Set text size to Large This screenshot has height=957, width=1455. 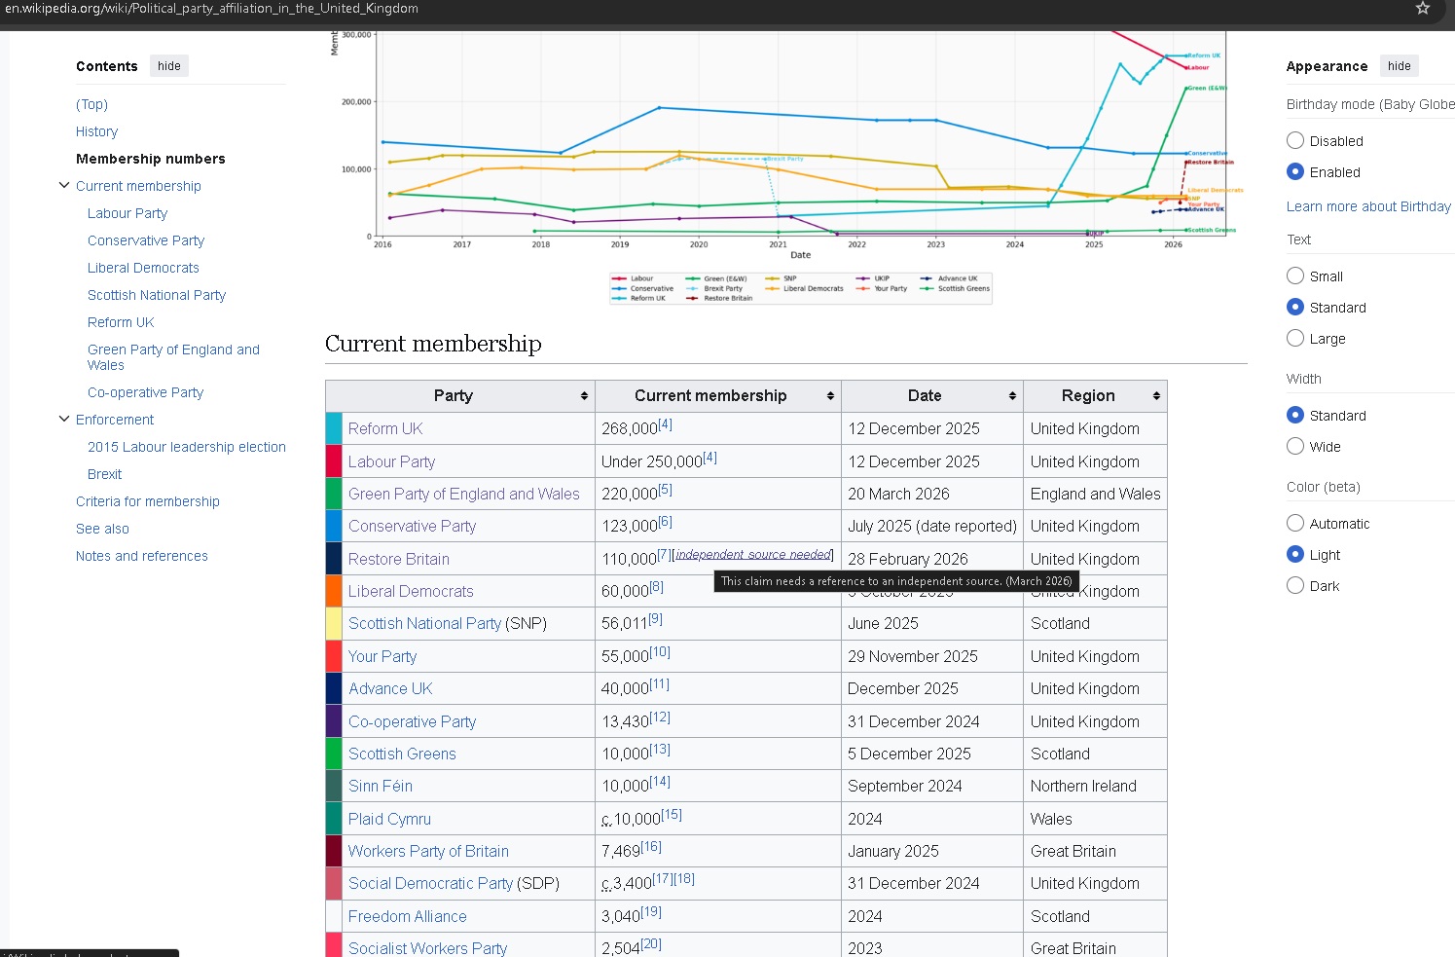(x=1295, y=338)
